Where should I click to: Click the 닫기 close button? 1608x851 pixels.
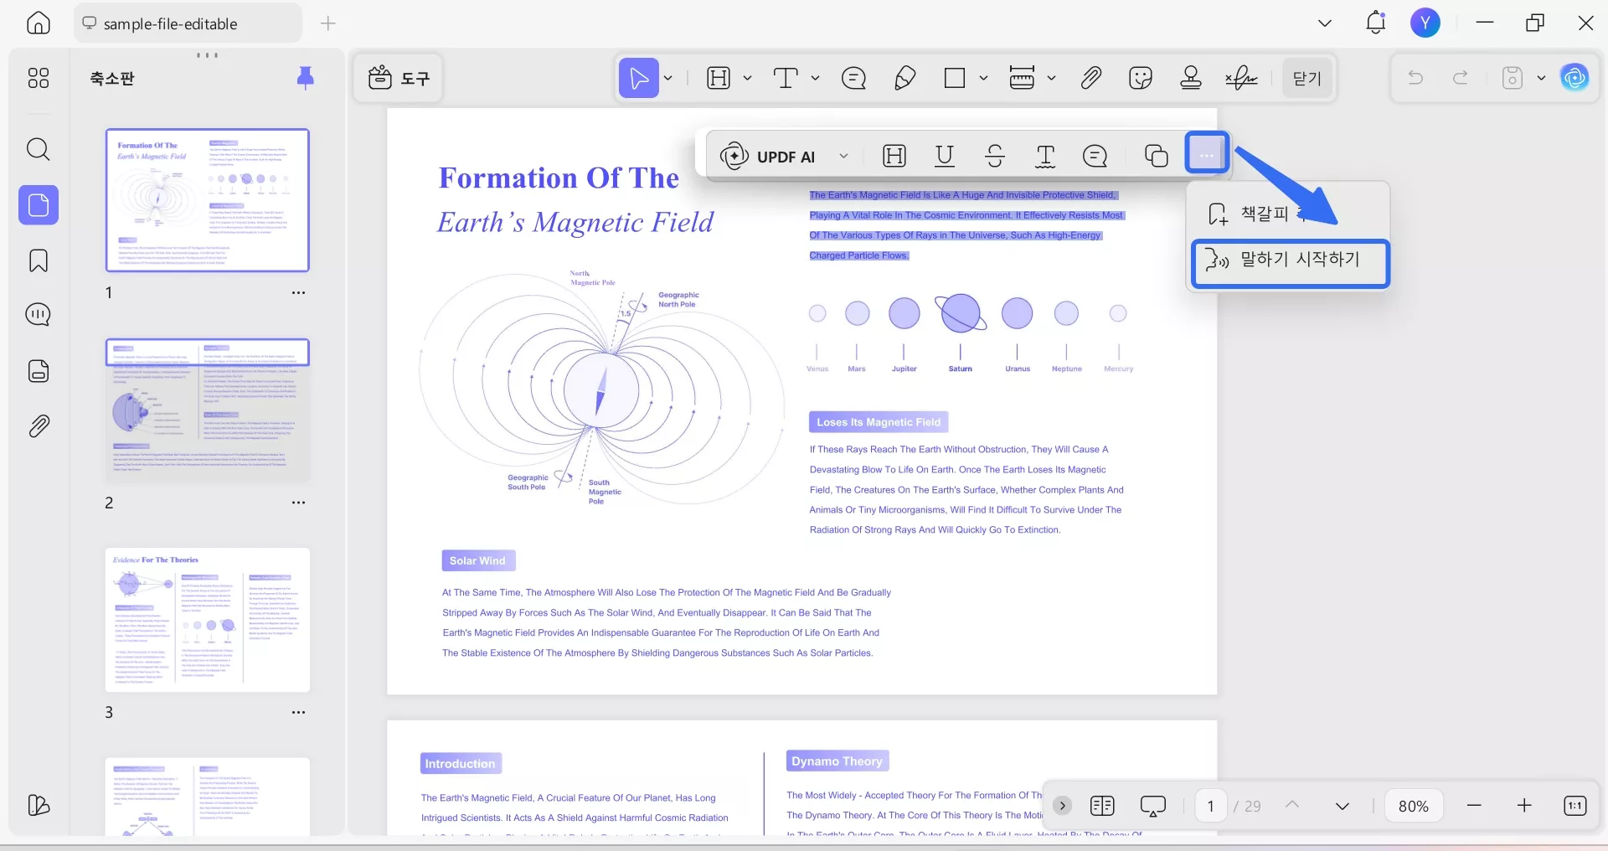point(1307,78)
